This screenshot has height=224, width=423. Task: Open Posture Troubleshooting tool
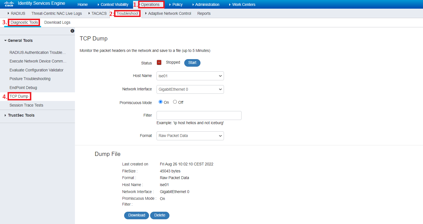point(30,79)
